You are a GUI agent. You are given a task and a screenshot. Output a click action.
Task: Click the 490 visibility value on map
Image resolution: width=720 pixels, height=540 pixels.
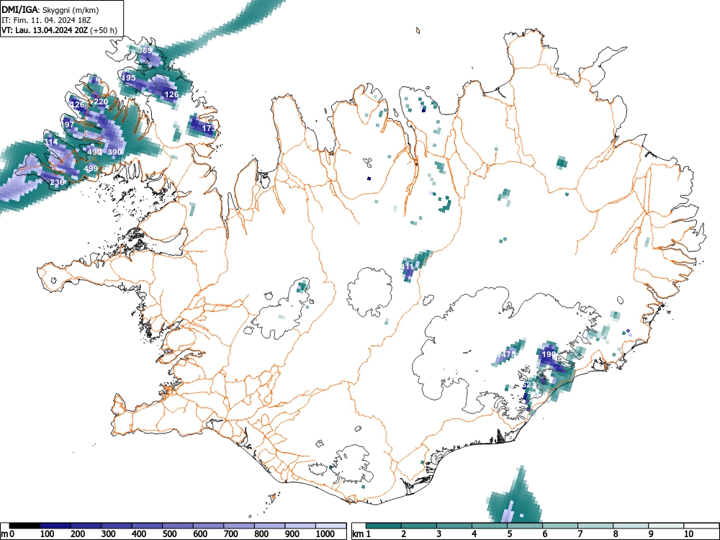pos(94,152)
